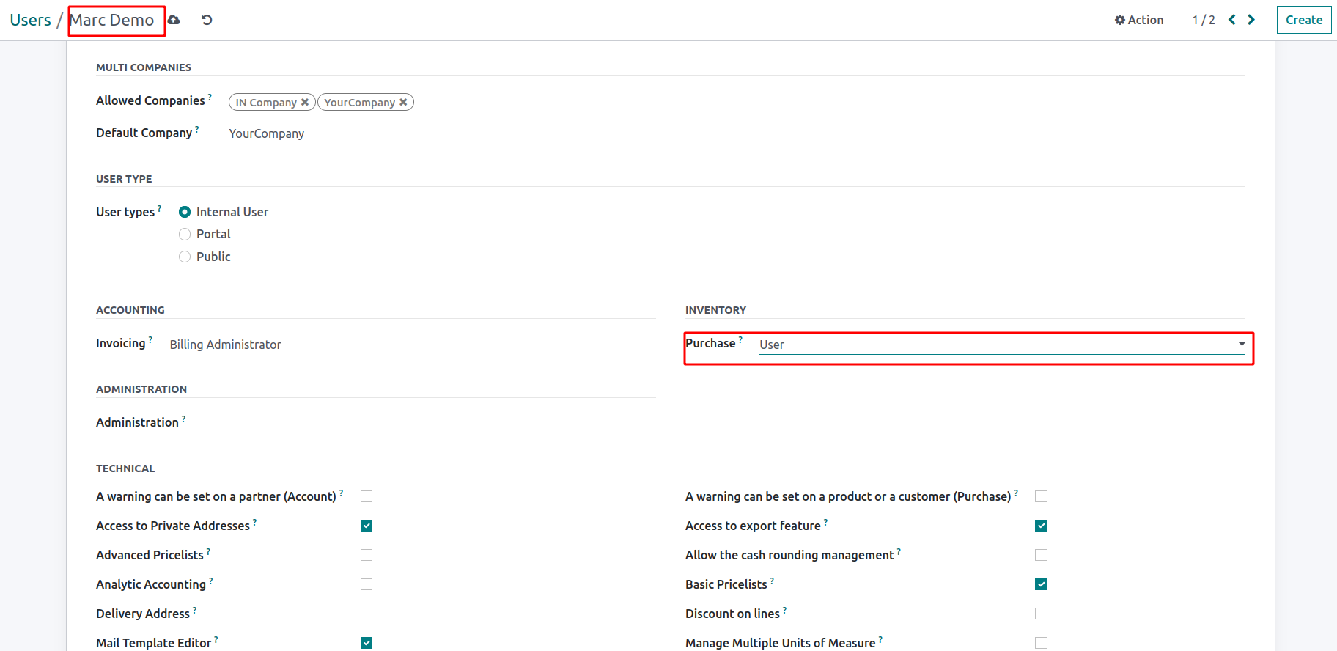Enable Discount on lines checkbox

pos(1041,614)
